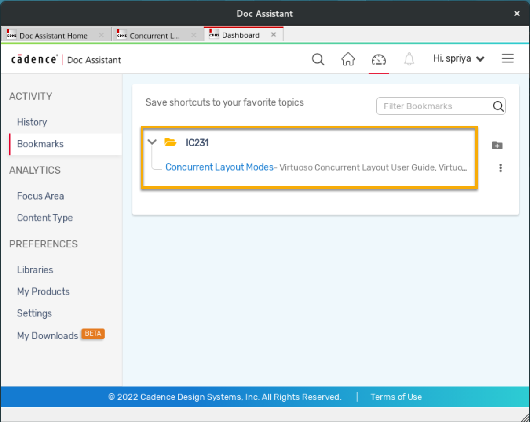Screen dimensions: 530x422
Task: Open the hamburger menu icon
Action: pos(508,58)
